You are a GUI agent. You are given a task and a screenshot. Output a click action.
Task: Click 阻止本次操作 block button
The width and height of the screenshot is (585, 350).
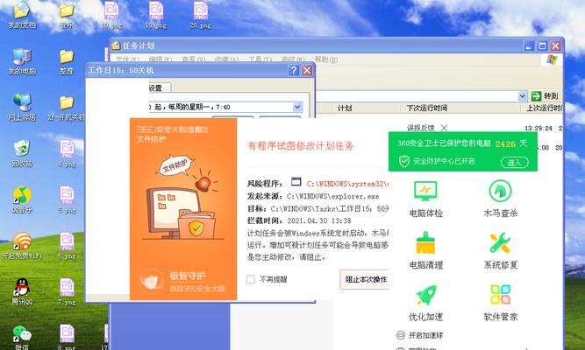click(365, 279)
